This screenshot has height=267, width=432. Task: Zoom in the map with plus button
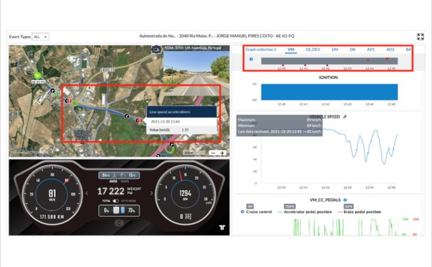(222, 153)
